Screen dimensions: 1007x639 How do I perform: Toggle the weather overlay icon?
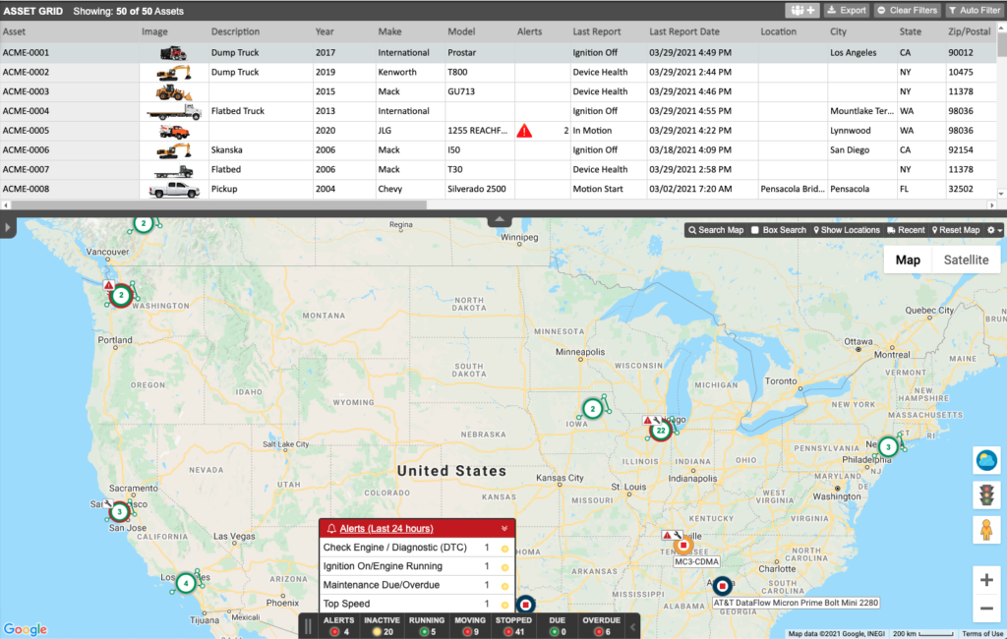986,460
